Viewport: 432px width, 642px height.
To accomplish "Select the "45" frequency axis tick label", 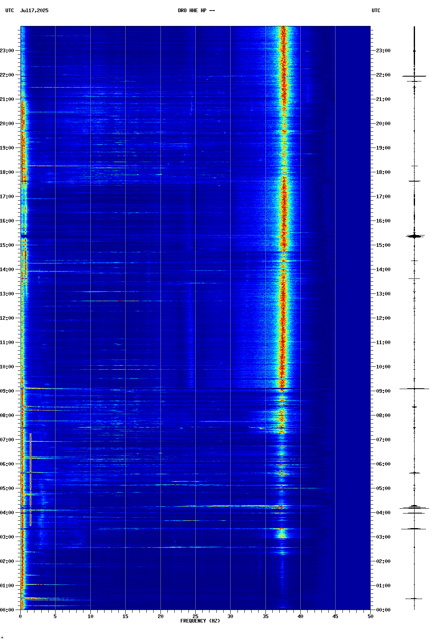I will point(335,616).
